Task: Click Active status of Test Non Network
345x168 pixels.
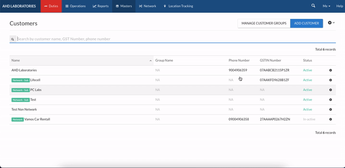Action: 307,110
